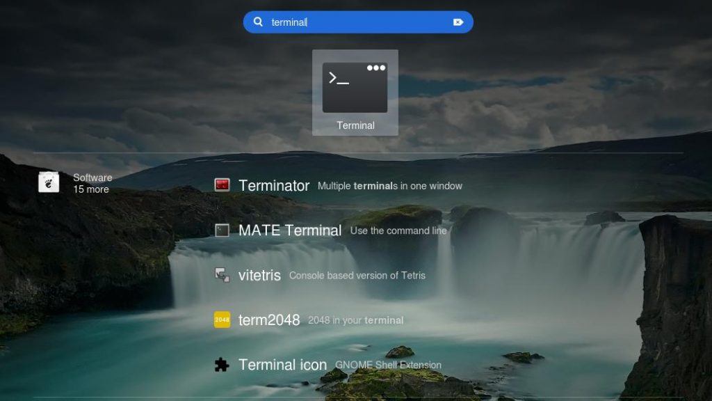Click the 'Use the command line' description

pyautogui.click(x=398, y=230)
